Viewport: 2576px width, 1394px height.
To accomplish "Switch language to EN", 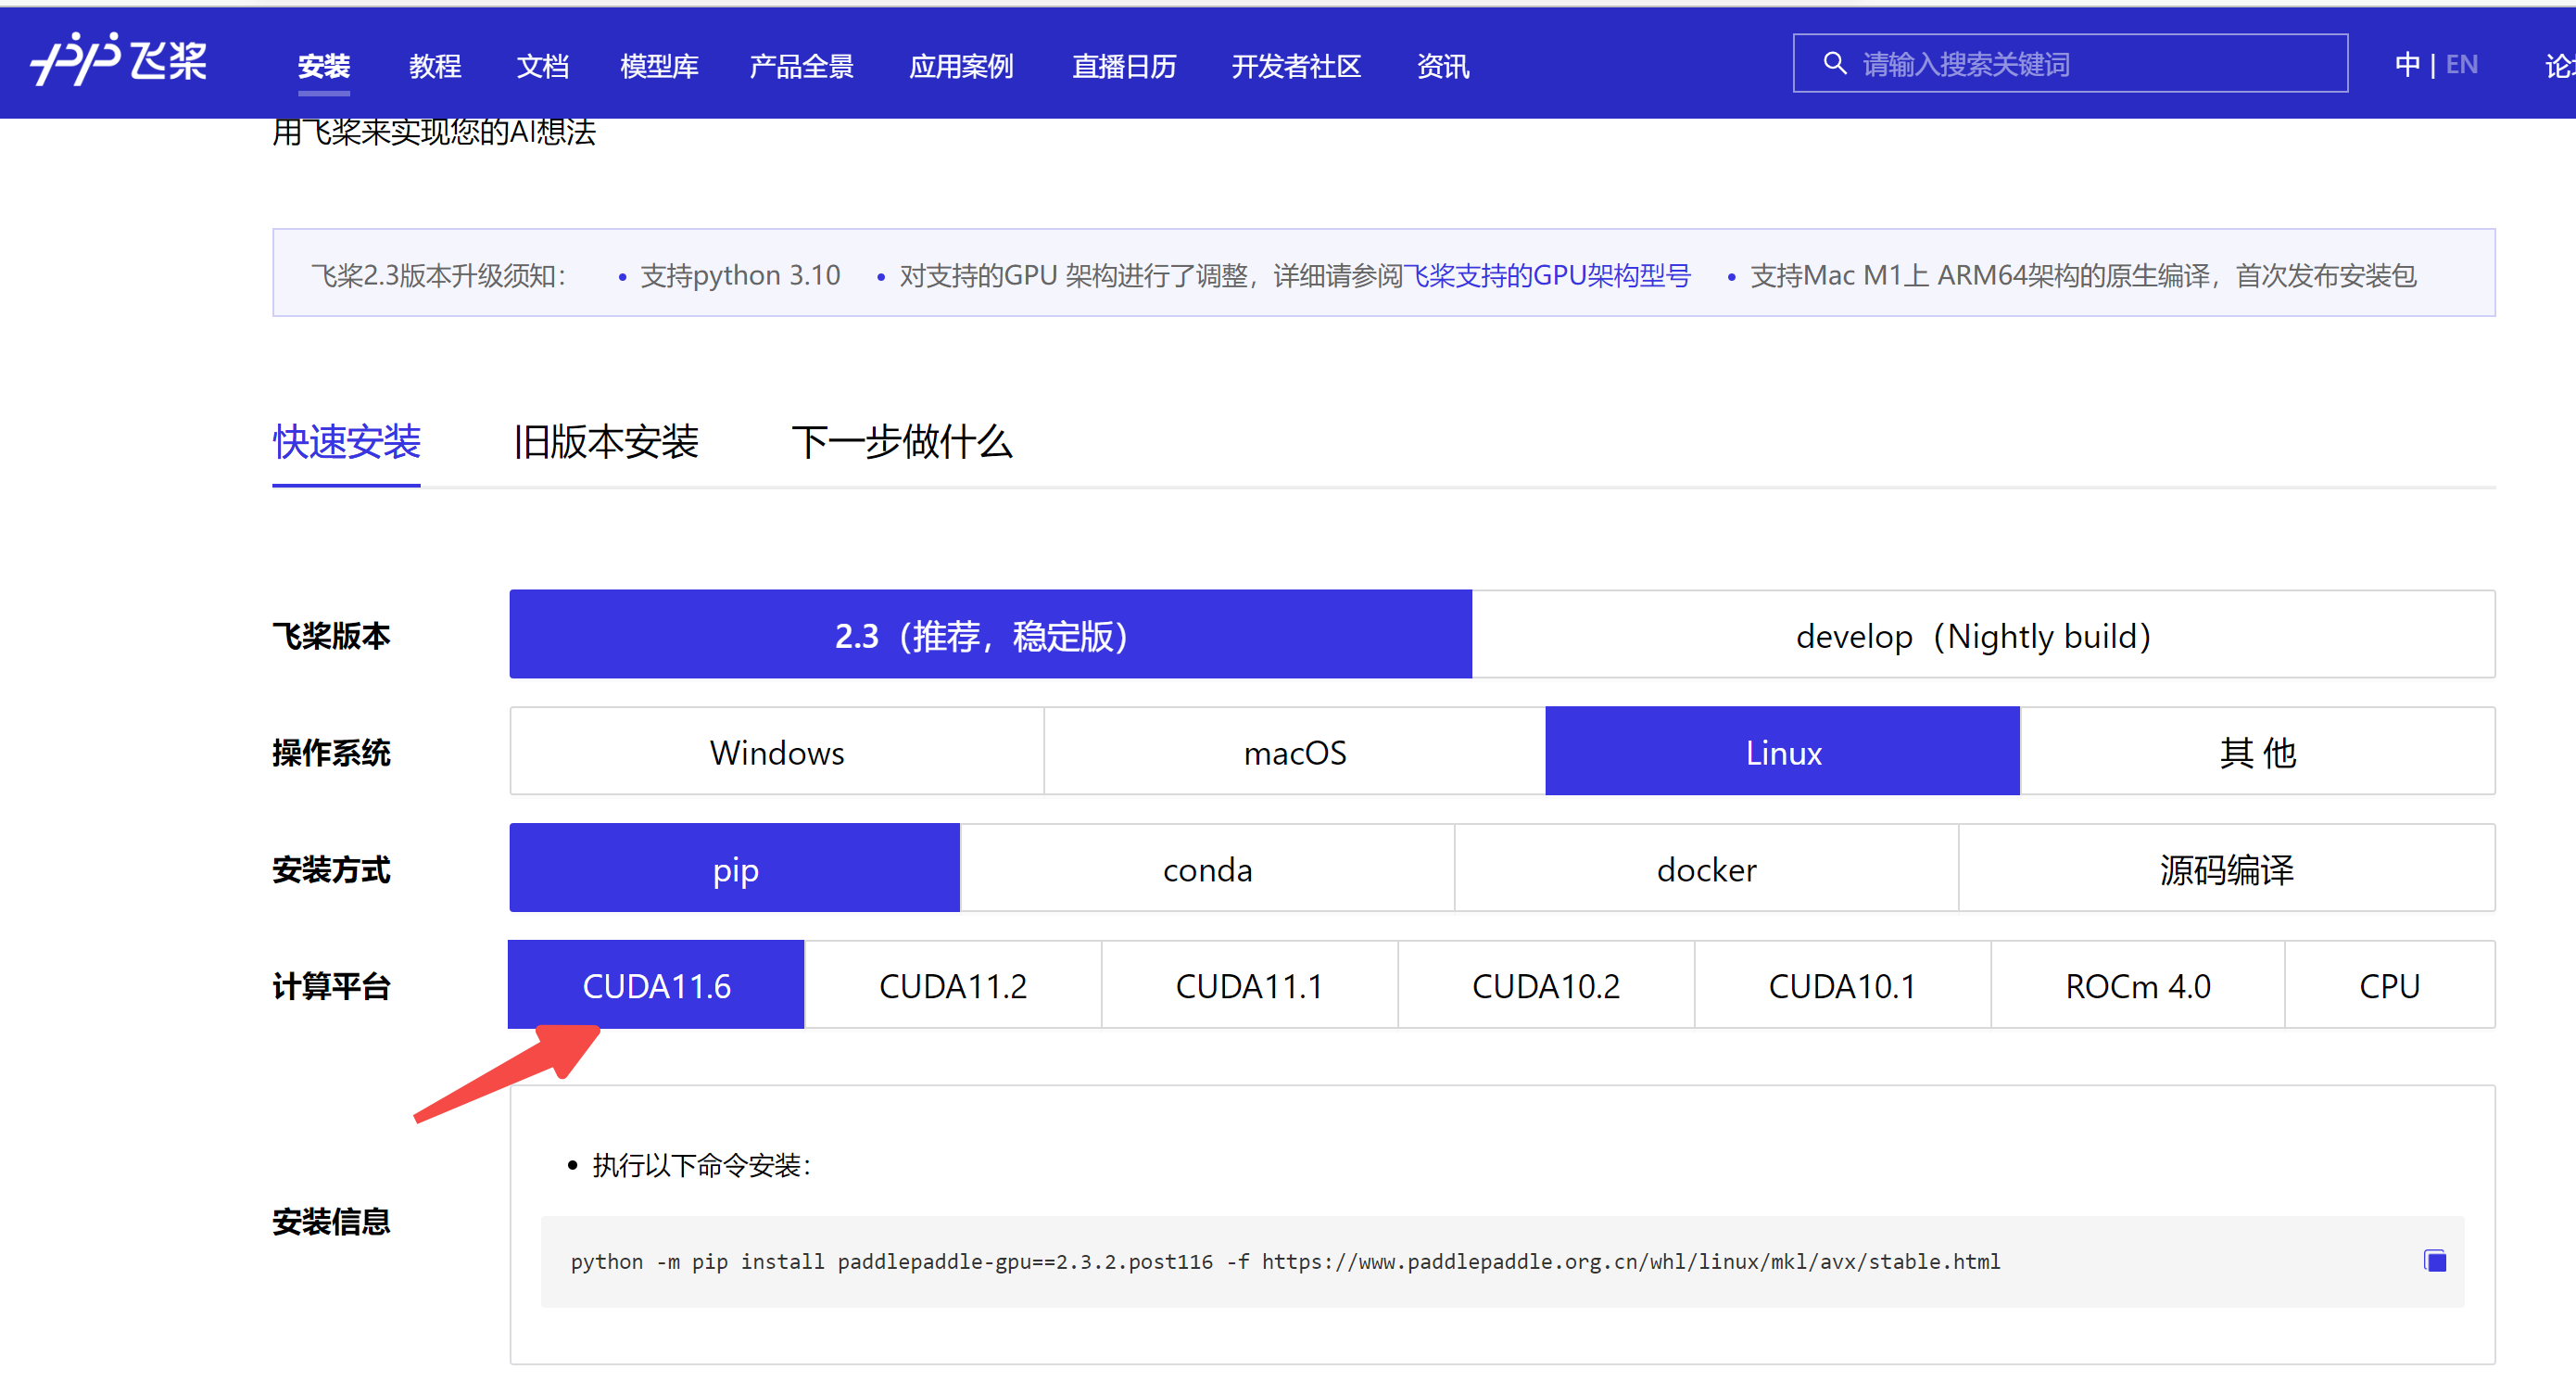I will (x=2461, y=65).
